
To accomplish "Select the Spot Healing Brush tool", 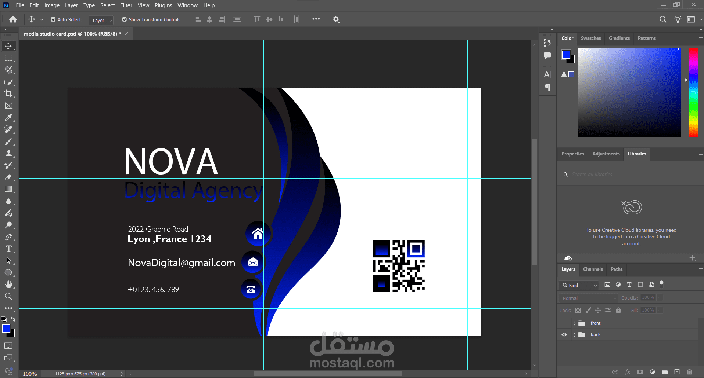I will pyautogui.click(x=8, y=129).
